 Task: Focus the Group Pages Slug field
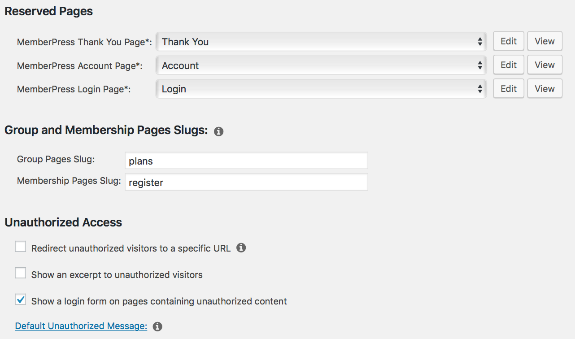[x=246, y=161]
